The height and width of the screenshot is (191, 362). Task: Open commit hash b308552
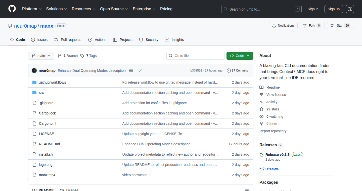point(196,71)
